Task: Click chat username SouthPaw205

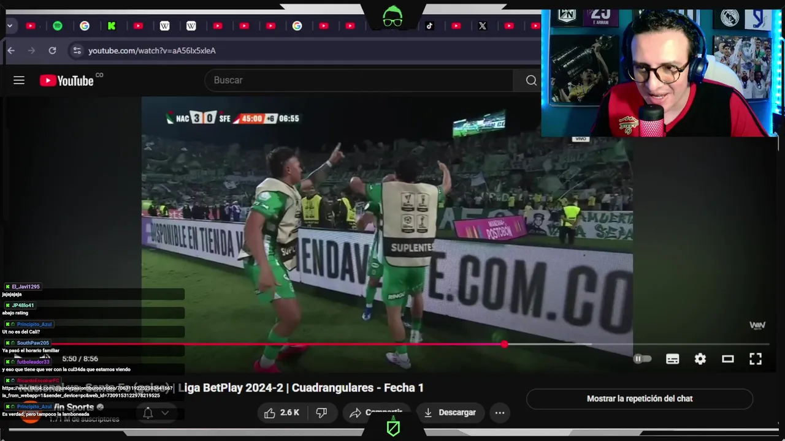Action: click(33, 343)
